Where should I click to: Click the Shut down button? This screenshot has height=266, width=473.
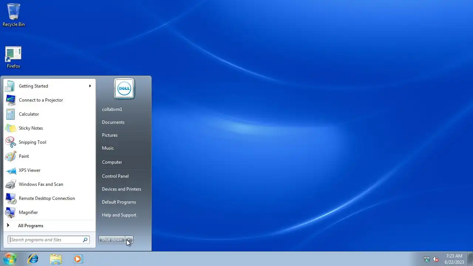point(112,240)
